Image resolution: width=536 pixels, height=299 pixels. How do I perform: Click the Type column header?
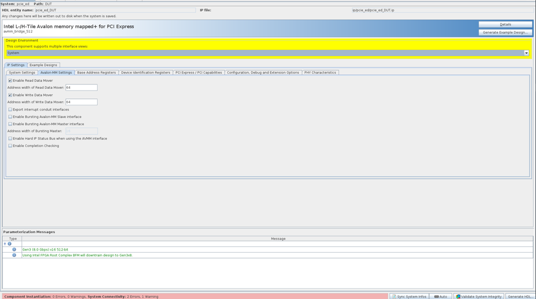pos(13,239)
